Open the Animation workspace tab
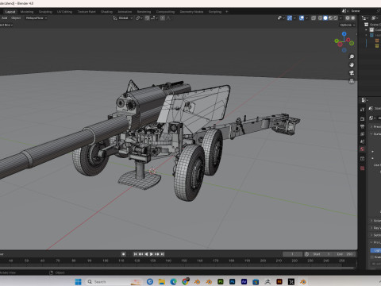Image resolution: width=381 pixels, height=286 pixels. (125, 12)
